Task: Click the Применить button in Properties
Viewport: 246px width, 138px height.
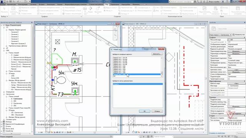Action: 241,133
